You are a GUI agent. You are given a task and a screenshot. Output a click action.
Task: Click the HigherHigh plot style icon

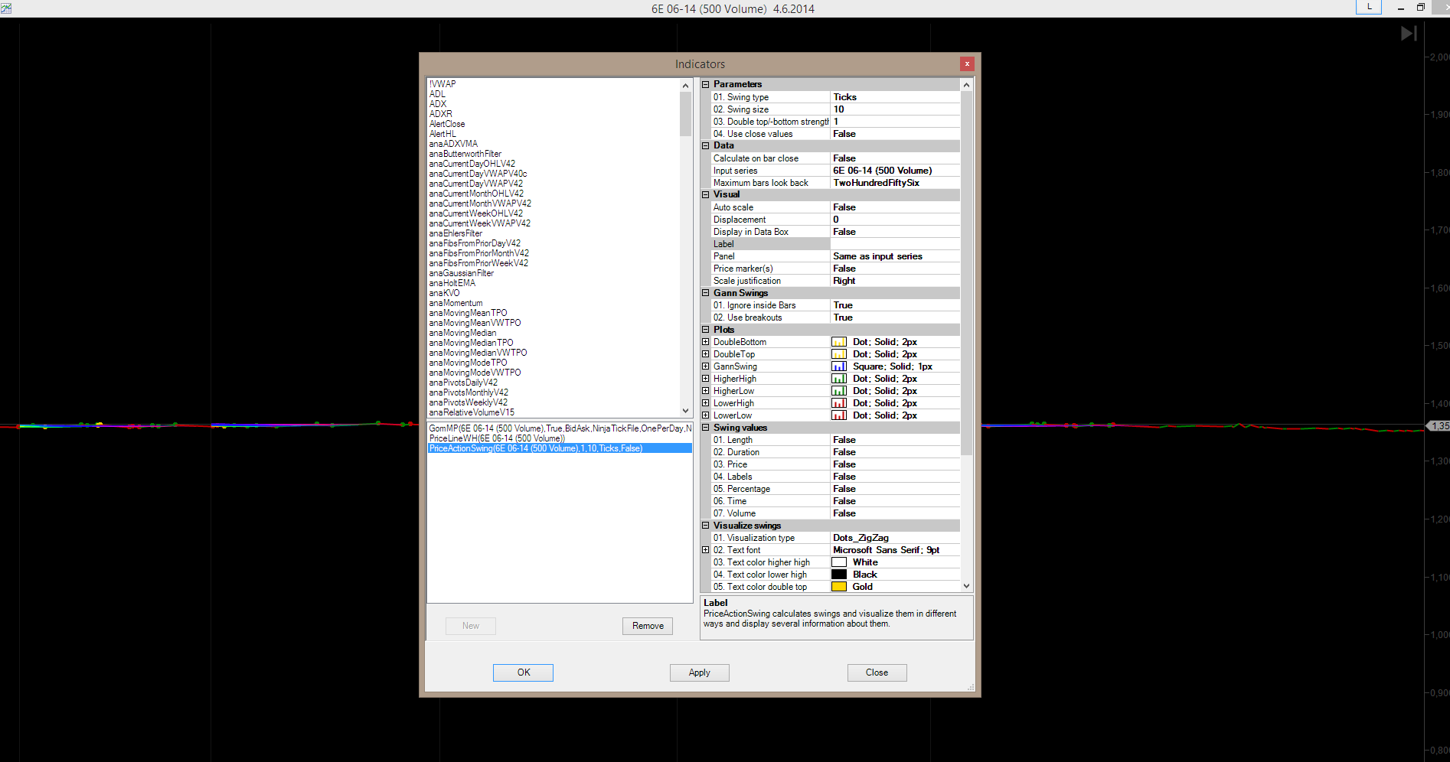pos(839,379)
